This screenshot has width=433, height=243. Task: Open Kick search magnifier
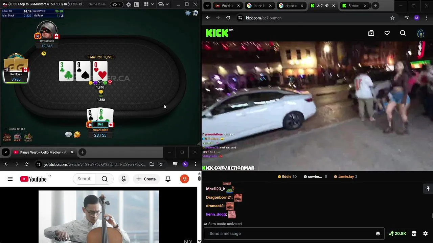coord(403,33)
